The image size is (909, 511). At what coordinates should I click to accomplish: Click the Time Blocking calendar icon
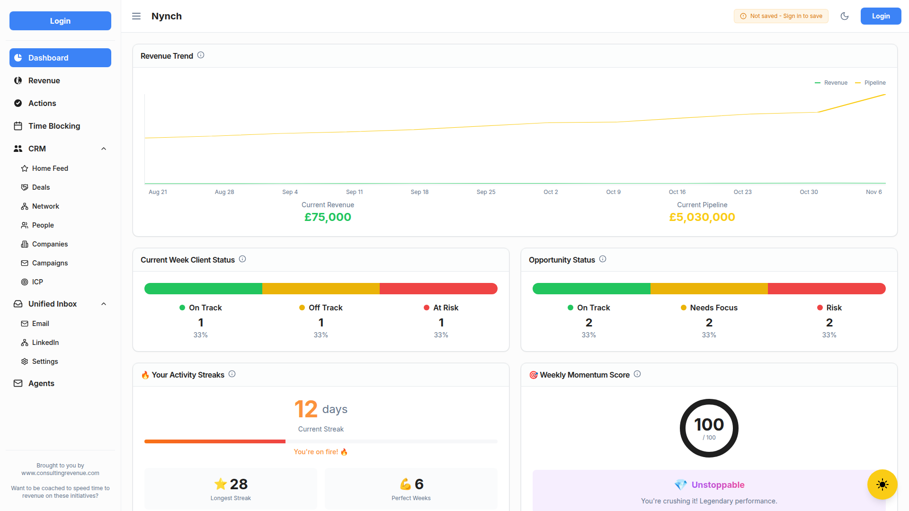pos(18,126)
